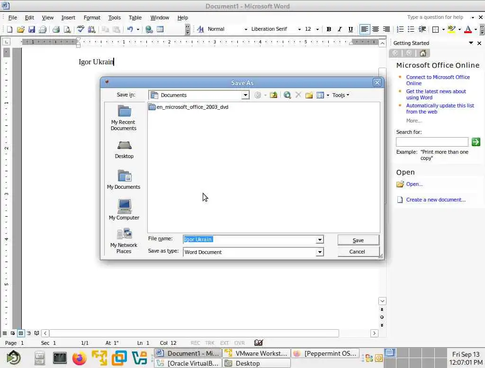Expand the File name dropdown arrow
The width and height of the screenshot is (485, 368).
pos(320,239)
